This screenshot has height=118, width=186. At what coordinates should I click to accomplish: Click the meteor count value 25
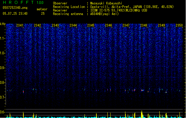pos(43,14)
